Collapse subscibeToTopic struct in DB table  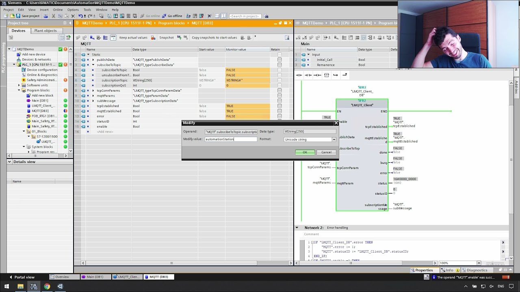tap(93, 65)
